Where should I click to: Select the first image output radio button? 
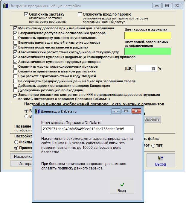pos(26,111)
